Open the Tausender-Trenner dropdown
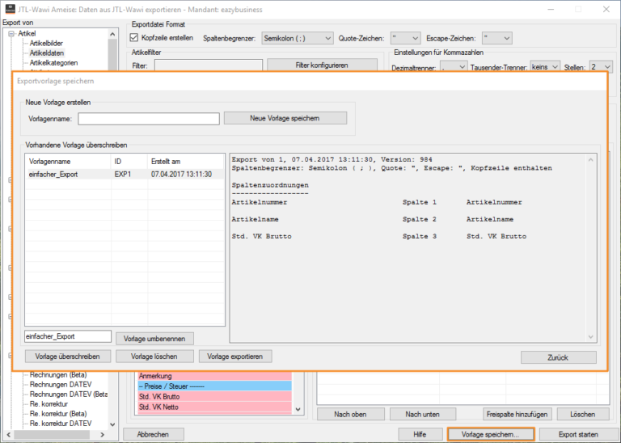Viewport: 621px width, 443px height. (x=544, y=67)
